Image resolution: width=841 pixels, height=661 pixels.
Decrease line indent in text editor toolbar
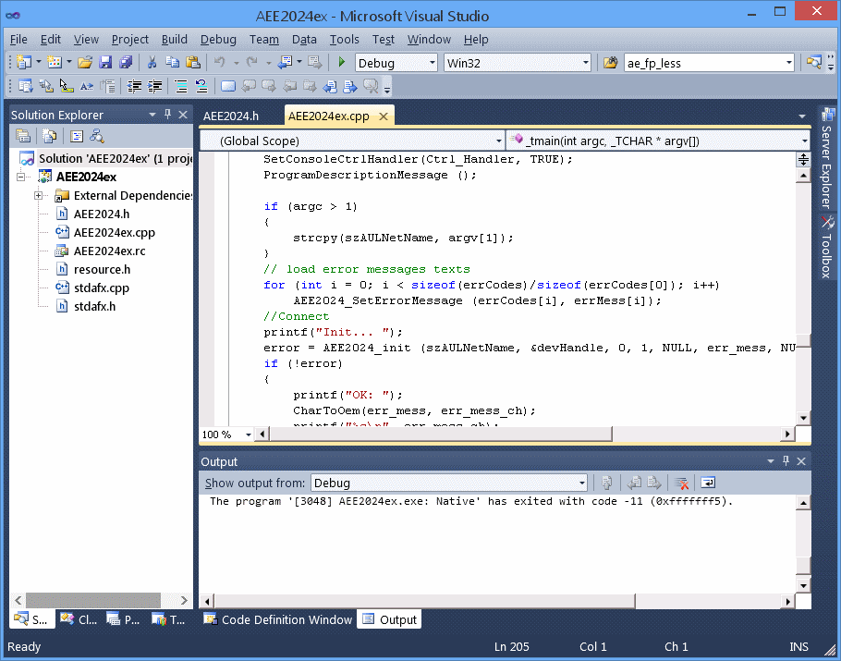click(x=134, y=86)
